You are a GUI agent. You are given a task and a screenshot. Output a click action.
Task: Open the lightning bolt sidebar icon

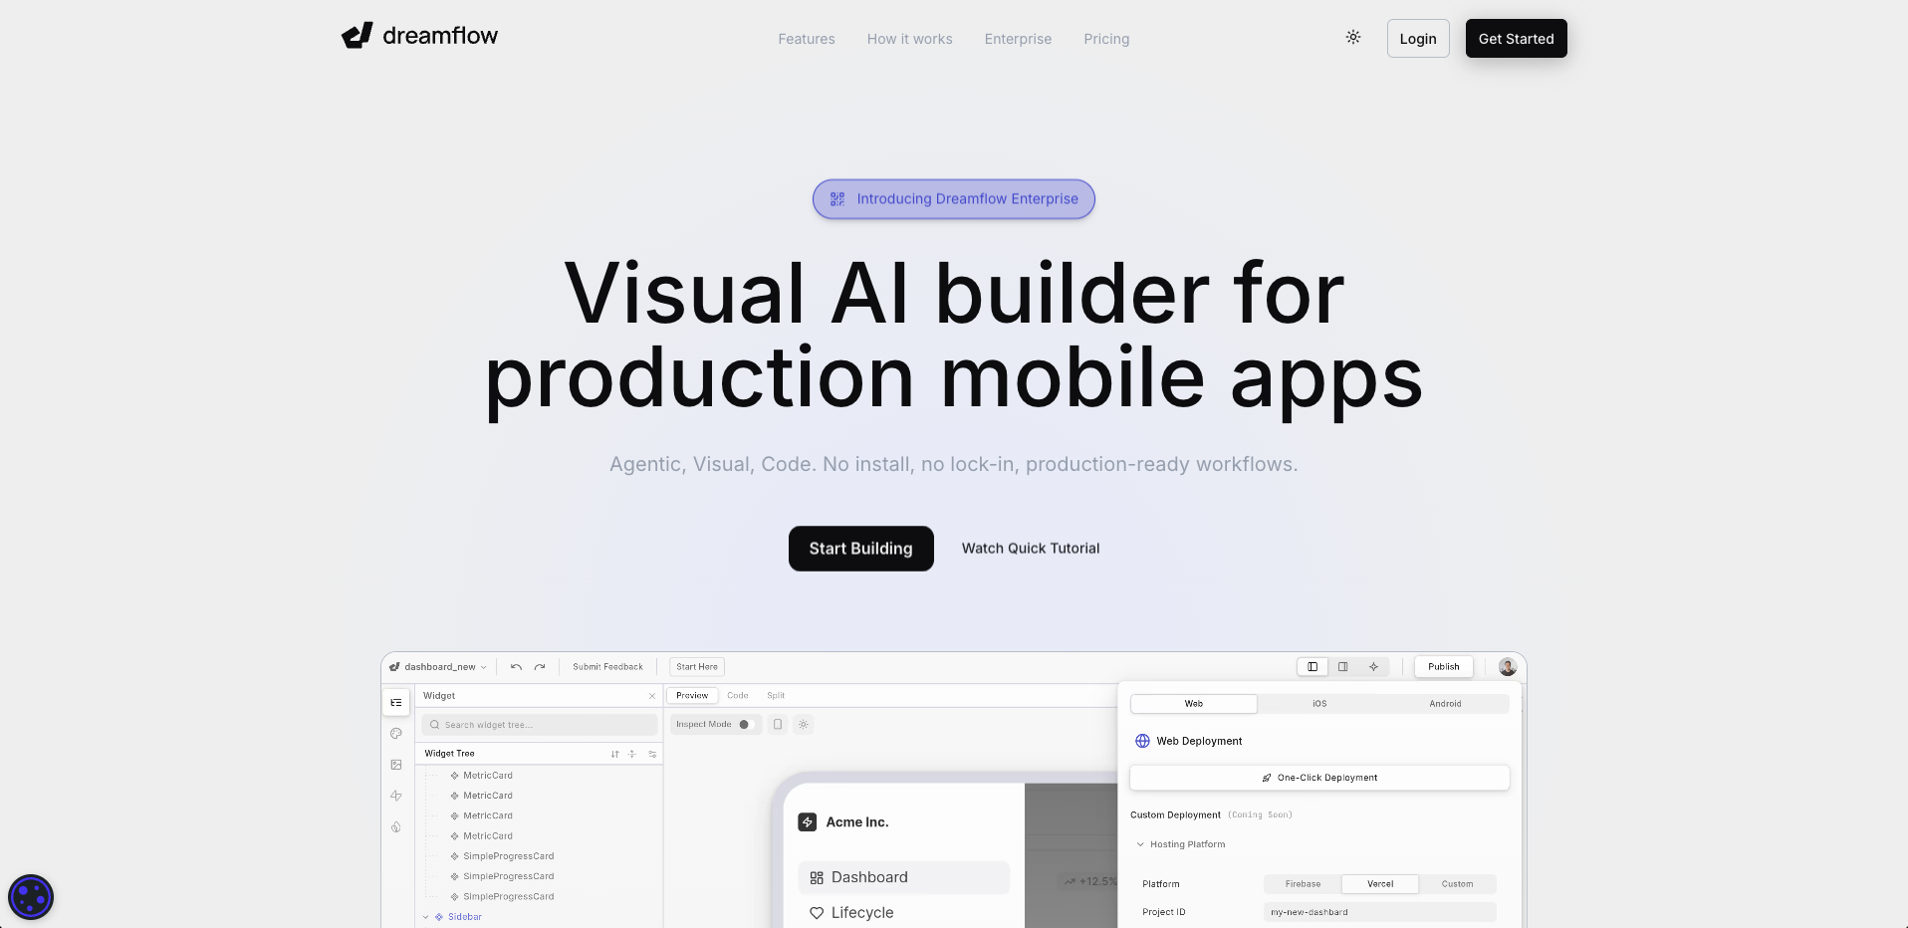[396, 796]
